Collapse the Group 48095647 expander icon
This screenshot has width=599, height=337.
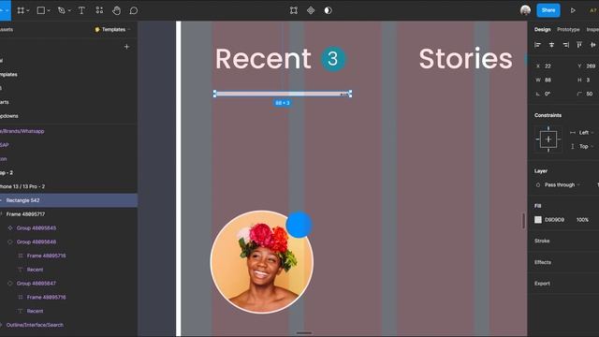coord(10,283)
